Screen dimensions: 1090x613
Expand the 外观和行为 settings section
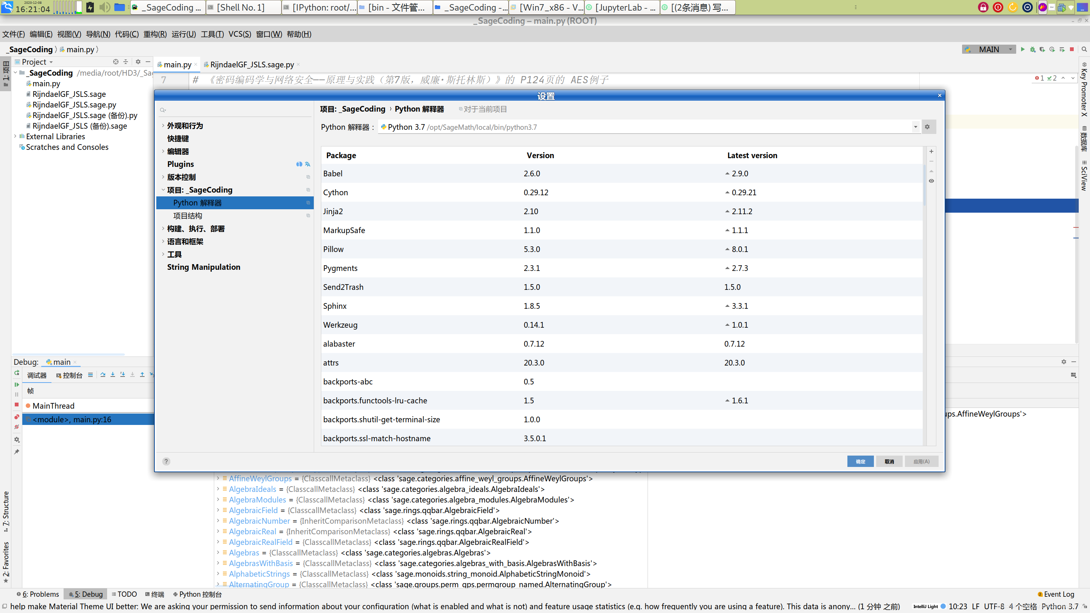click(163, 126)
